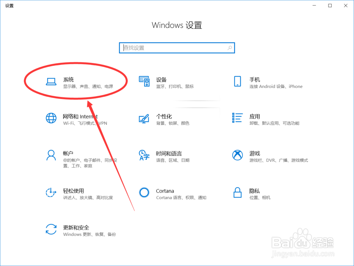Click the magnifier icon in search box
This screenshot has height=266, width=354.
coord(230,48)
